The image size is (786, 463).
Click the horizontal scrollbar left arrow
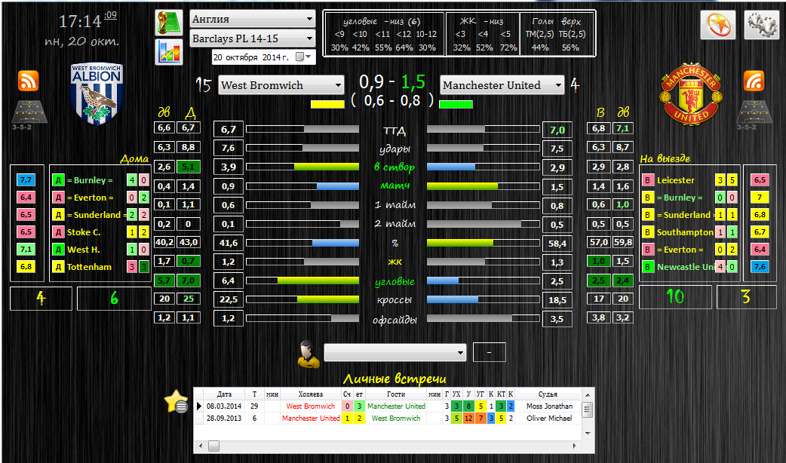pos(201,446)
